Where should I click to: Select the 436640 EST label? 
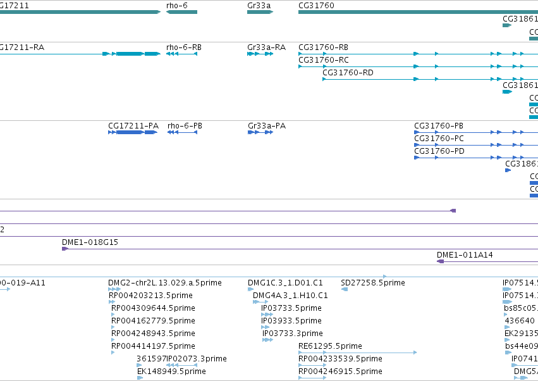tap(520, 322)
